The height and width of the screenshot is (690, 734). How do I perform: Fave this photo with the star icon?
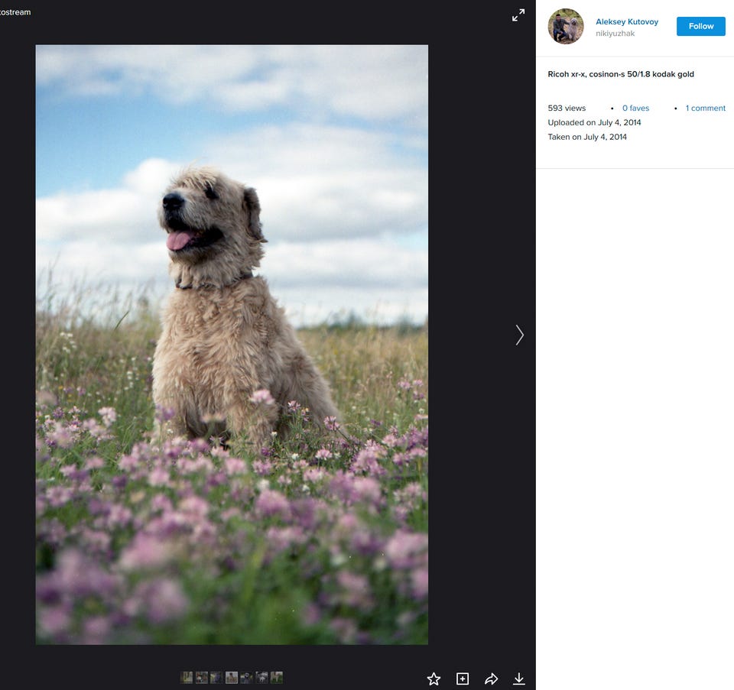(434, 679)
